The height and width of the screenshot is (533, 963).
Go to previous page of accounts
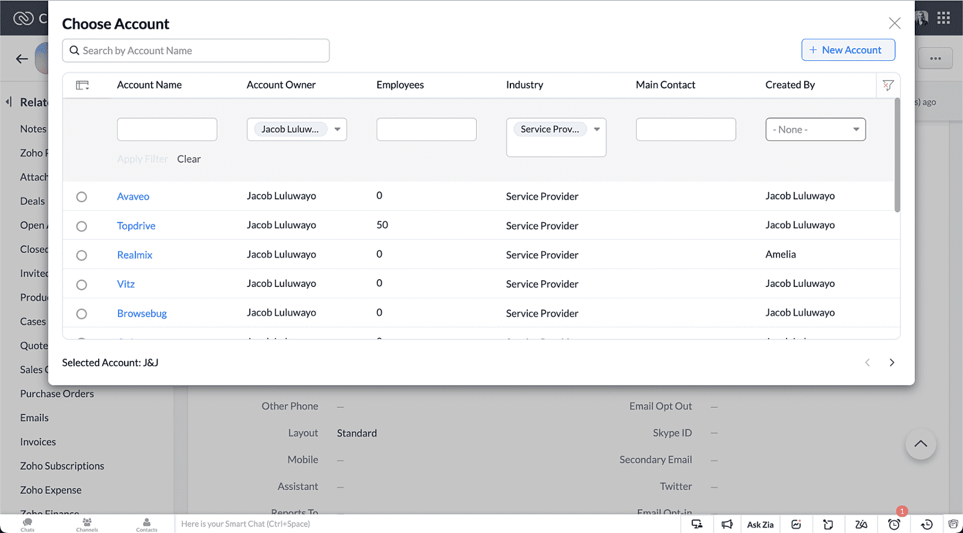click(867, 362)
